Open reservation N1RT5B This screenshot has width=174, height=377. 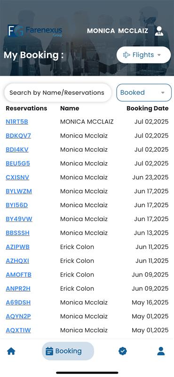[17, 122]
